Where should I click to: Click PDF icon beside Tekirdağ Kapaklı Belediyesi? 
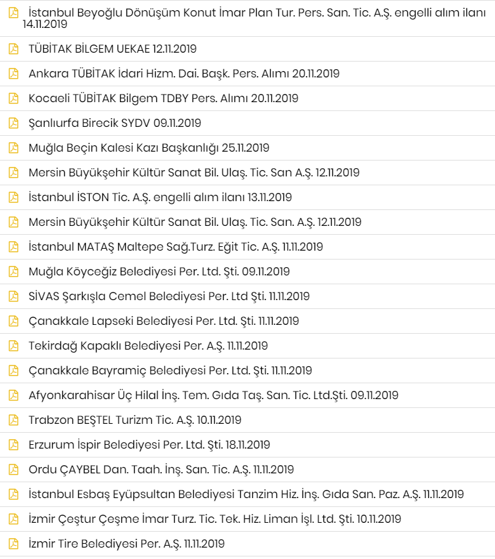click(13, 345)
